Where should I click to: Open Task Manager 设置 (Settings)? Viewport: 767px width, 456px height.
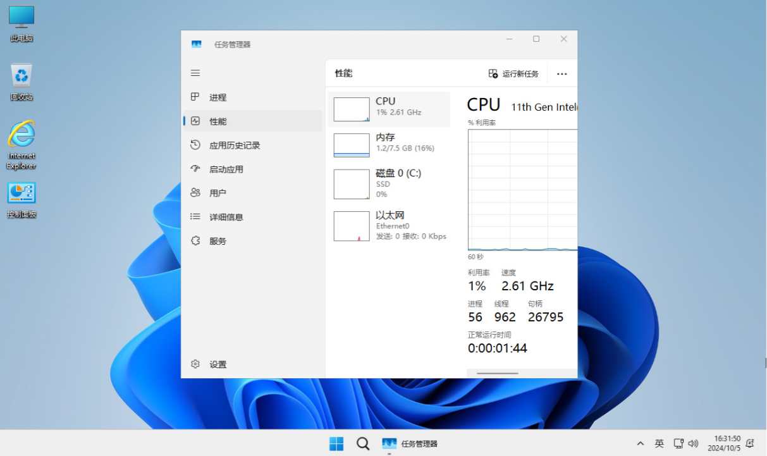click(253, 364)
